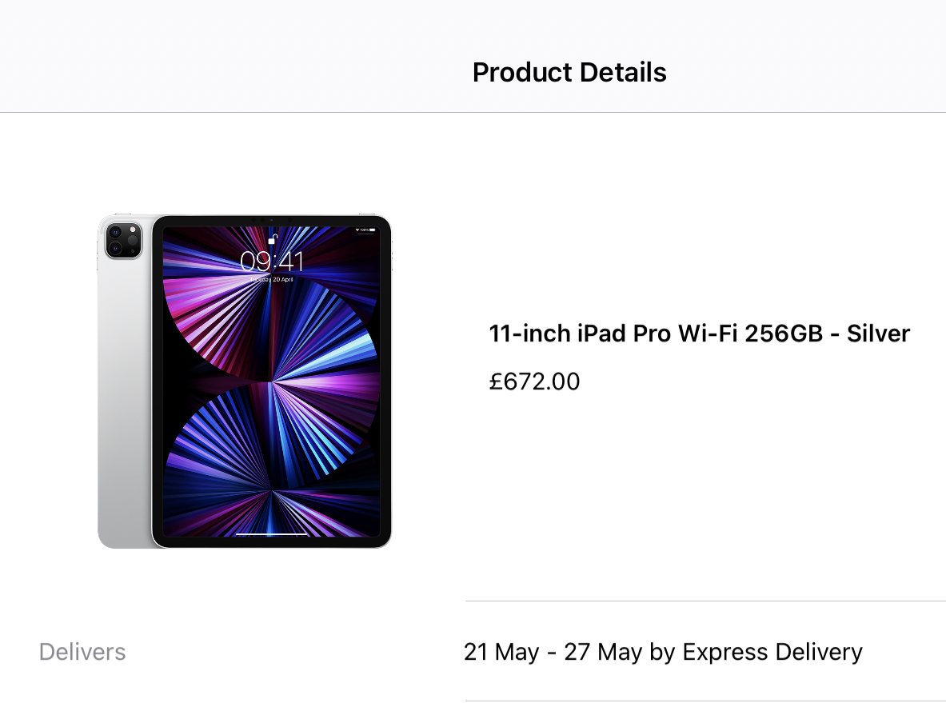The width and height of the screenshot is (946, 703).
Task: Click the padlock icon above the clock
Action: [x=272, y=238]
